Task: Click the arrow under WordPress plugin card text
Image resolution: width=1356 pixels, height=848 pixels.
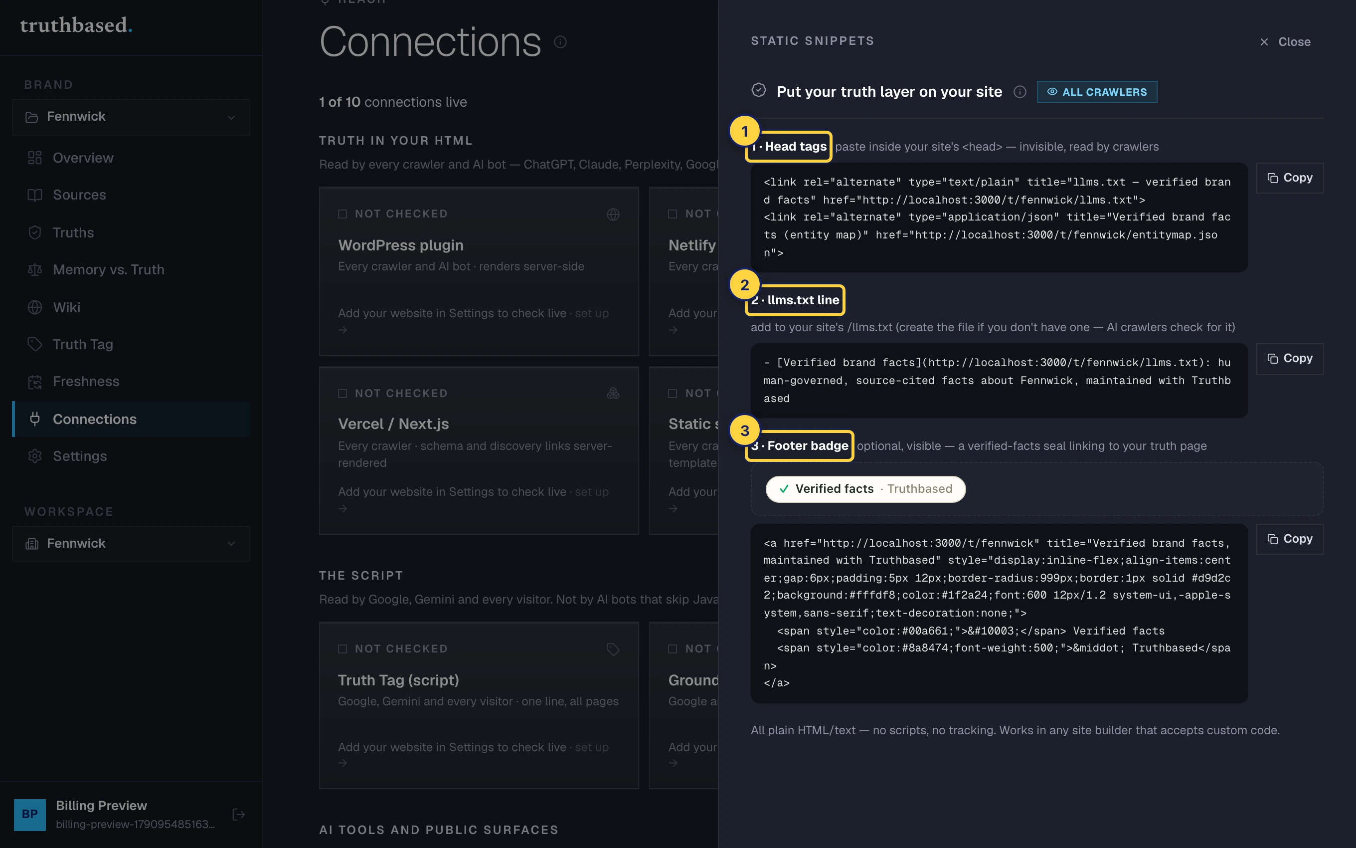Action: (x=343, y=330)
